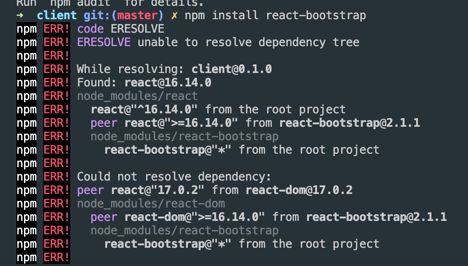Click the 'node_modules/react-dom' path line

[151, 204]
